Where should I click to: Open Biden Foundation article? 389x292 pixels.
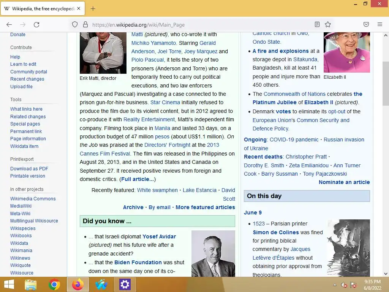pyautogui.click(x=138, y=262)
